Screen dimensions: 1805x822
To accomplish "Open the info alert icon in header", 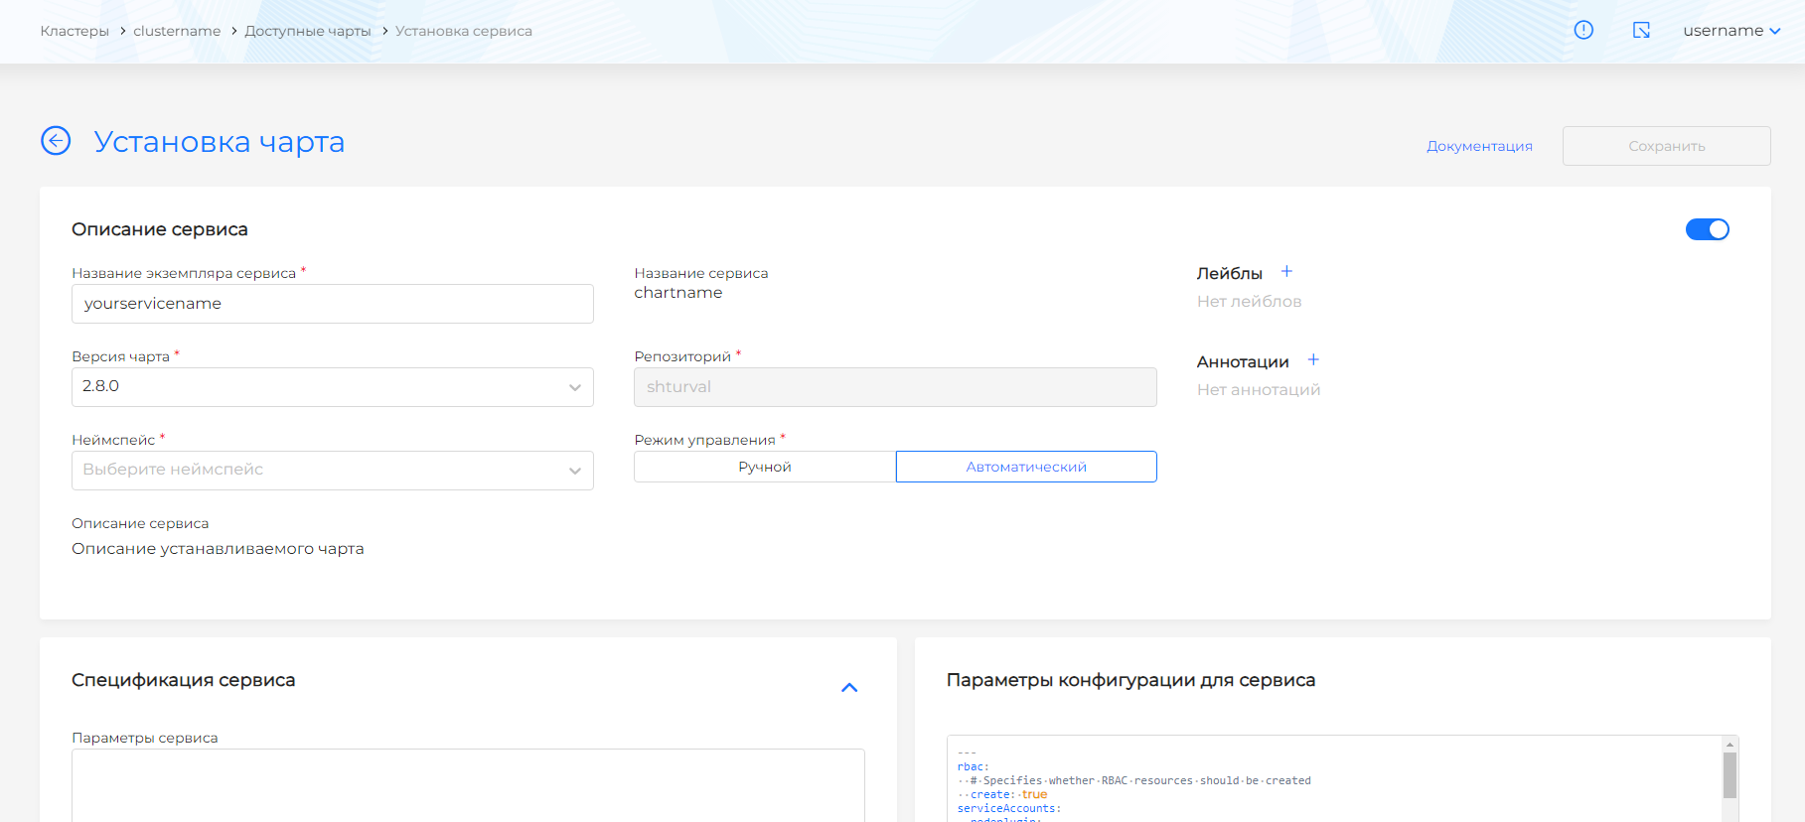I will pyautogui.click(x=1583, y=30).
